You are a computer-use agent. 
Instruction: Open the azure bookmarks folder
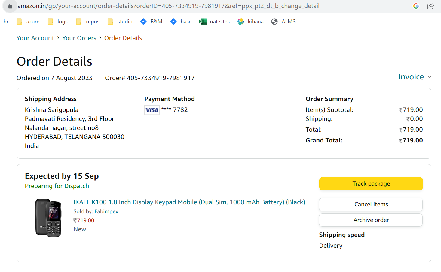(28, 22)
